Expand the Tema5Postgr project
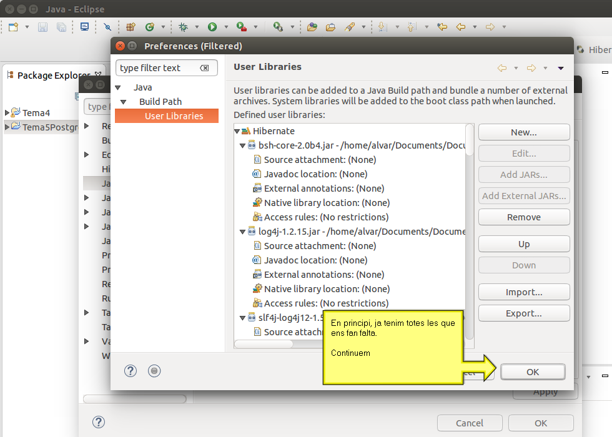 7,127
